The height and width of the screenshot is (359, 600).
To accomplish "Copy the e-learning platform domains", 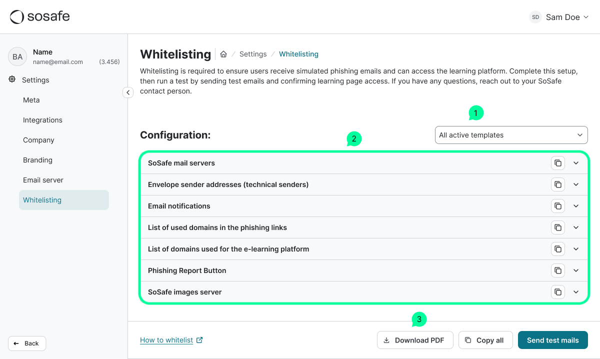I will point(557,248).
